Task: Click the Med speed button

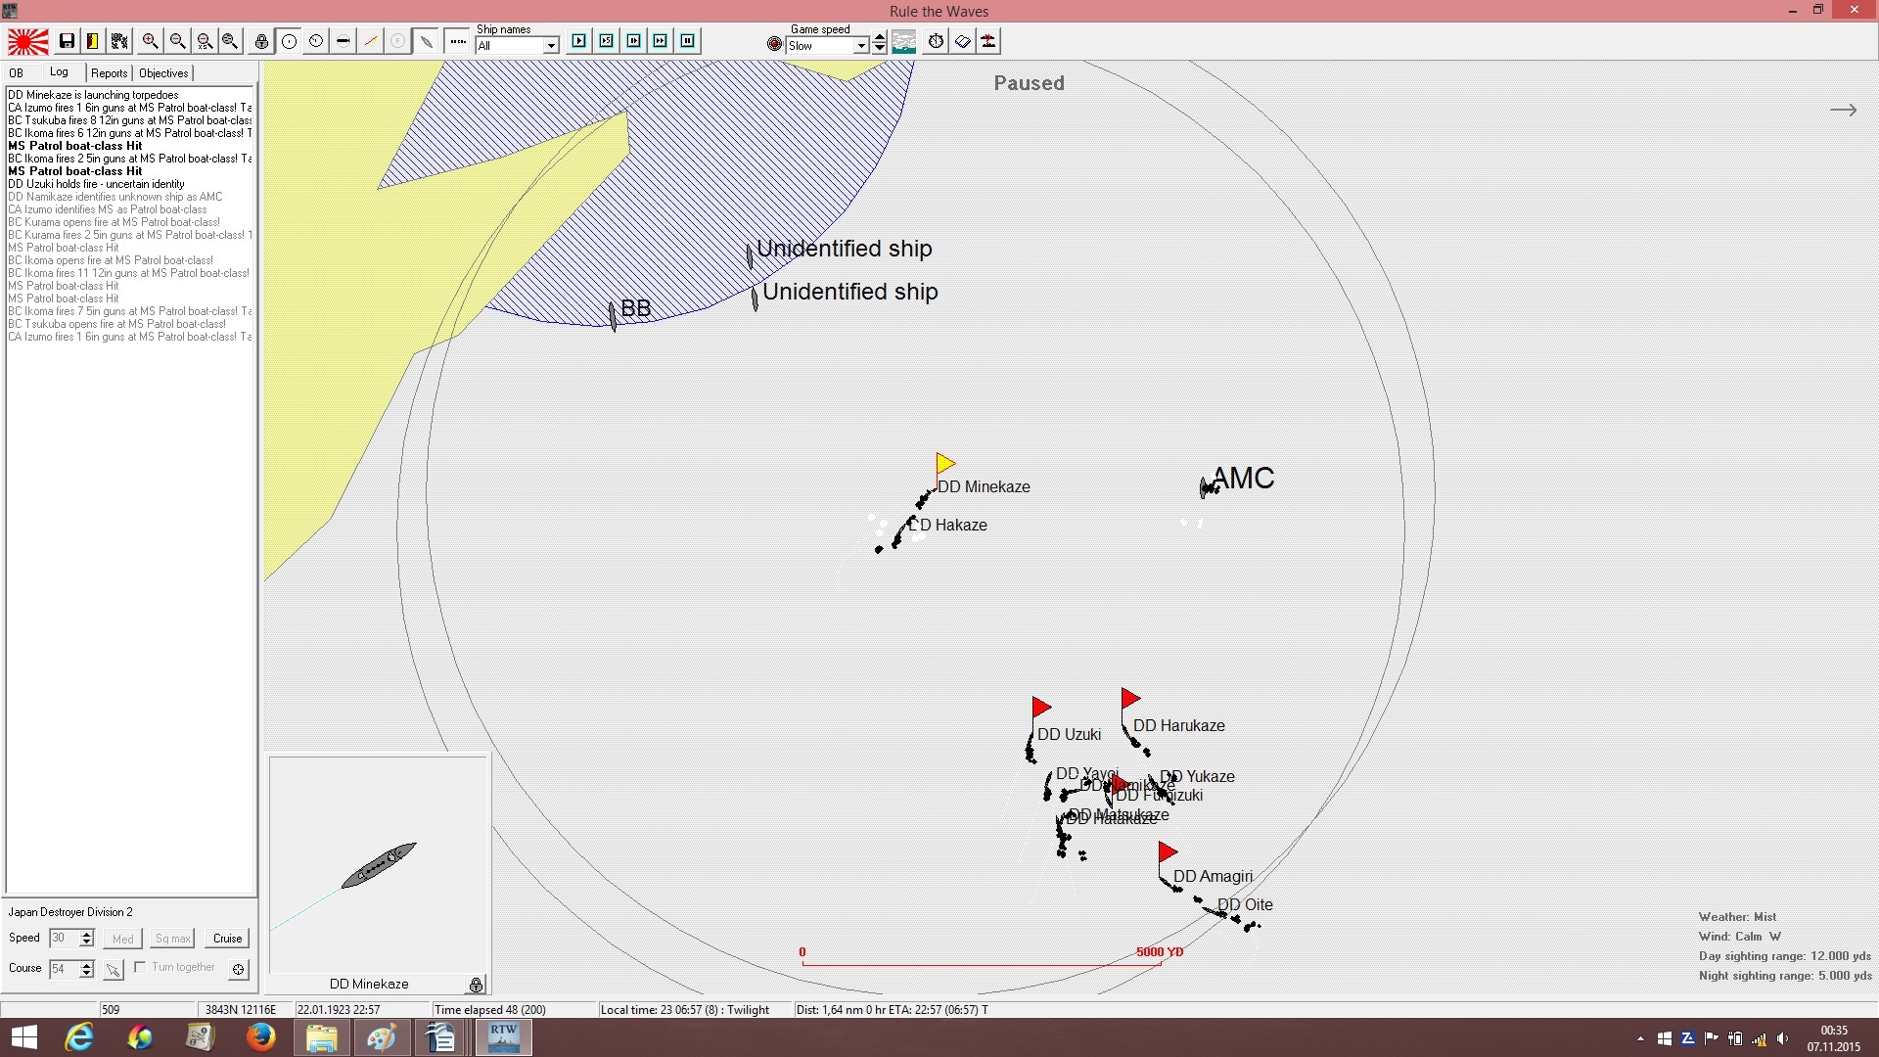Action: (123, 939)
